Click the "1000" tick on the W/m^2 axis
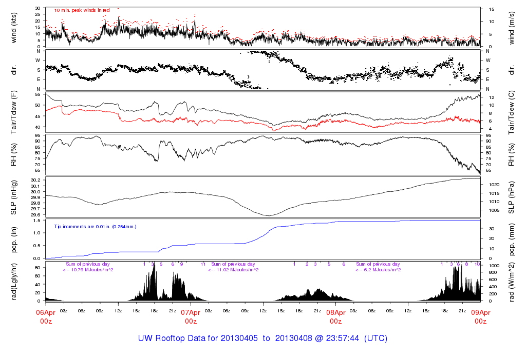This screenshot has width=526, height=359. pyautogui.click(x=494, y=266)
